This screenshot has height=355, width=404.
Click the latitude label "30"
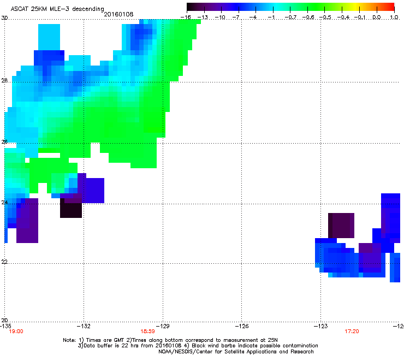4,18
